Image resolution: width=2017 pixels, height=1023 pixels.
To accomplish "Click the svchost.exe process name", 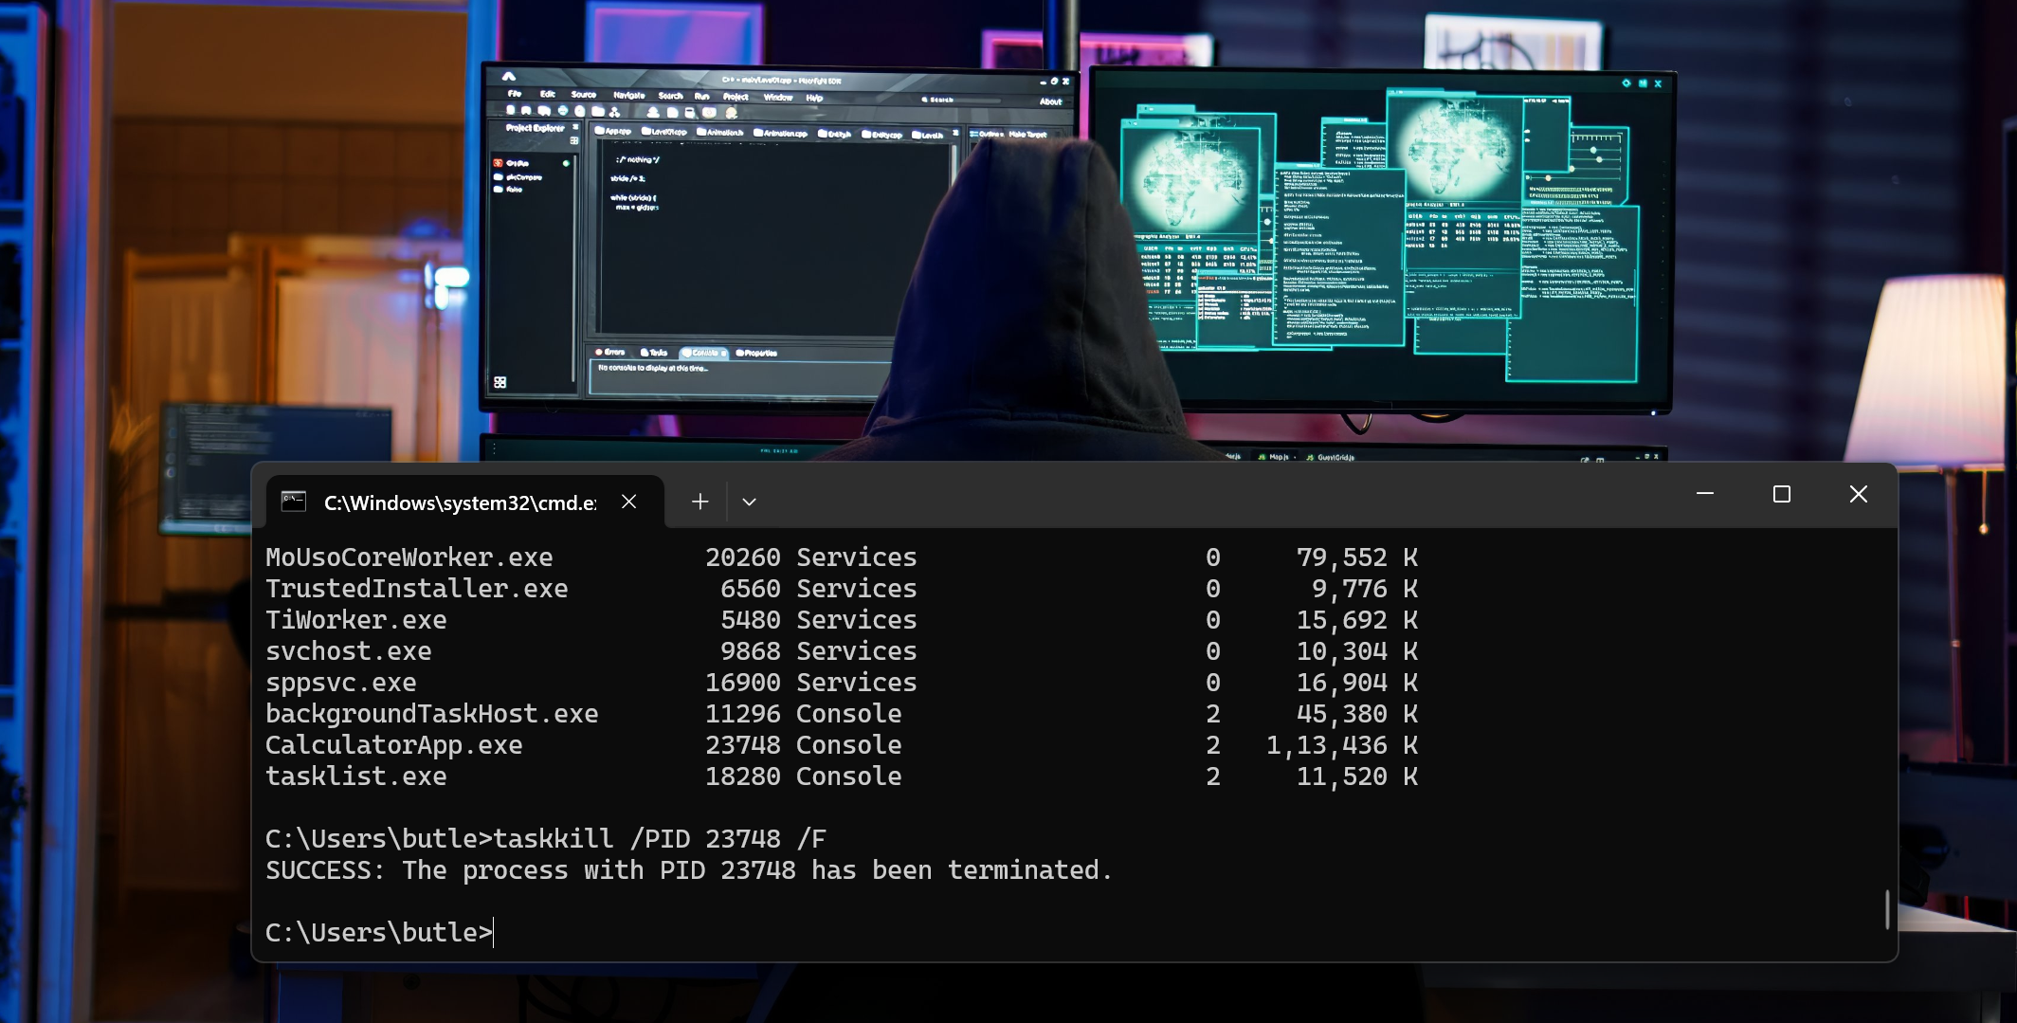I will [x=348, y=651].
